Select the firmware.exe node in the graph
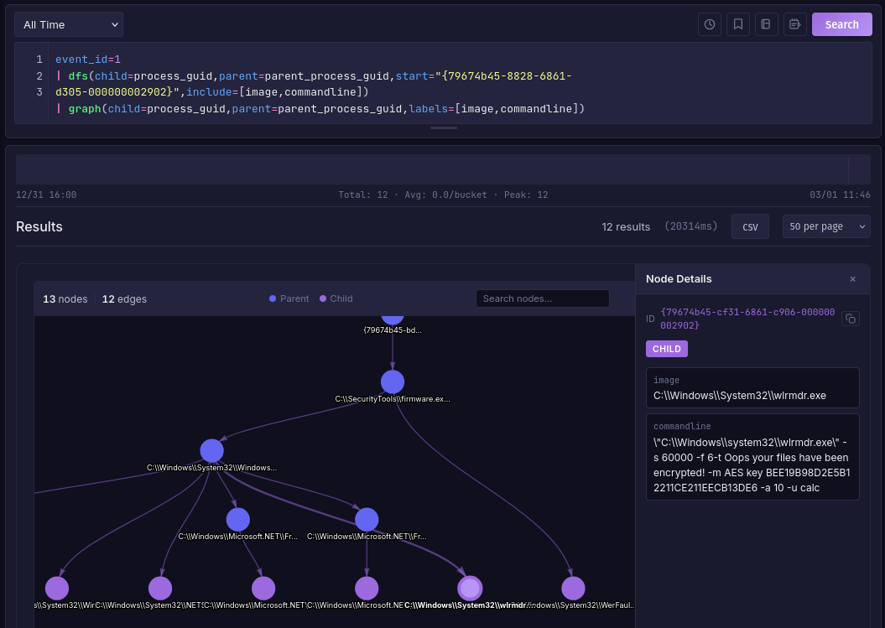This screenshot has height=628, width=885. pyautogui.click(x=393, y=381)
